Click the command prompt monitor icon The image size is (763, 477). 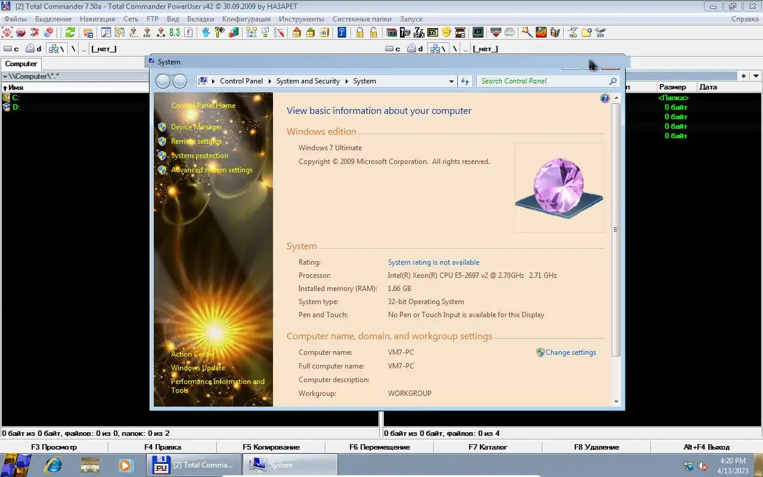click(x=478, y=32)
